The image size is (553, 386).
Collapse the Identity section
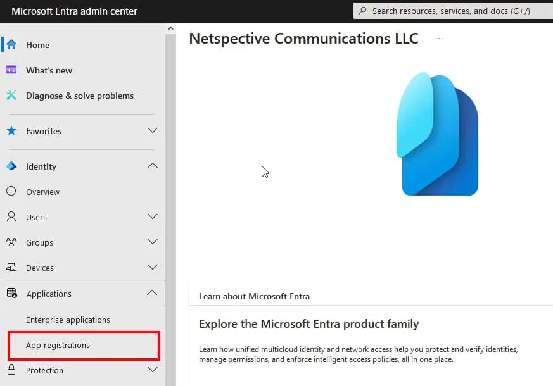coord(152,166)
